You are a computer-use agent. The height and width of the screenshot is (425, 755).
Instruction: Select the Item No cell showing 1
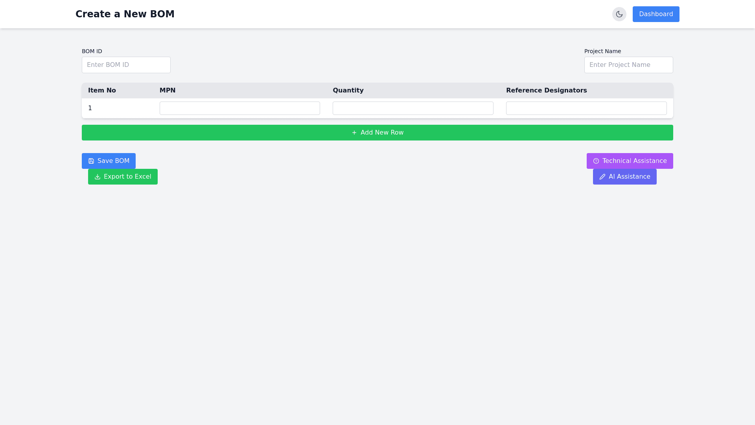point(90,108)
